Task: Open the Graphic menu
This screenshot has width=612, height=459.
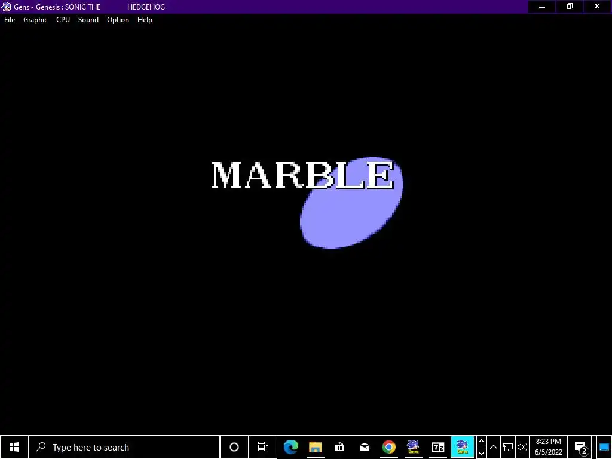Action: point(35,20)
